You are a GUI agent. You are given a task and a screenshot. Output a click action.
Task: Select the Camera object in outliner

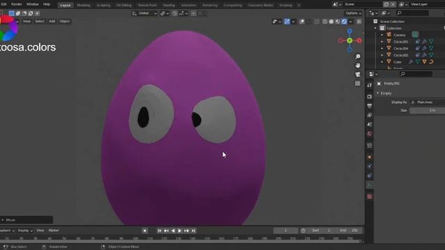coord(399,35)
